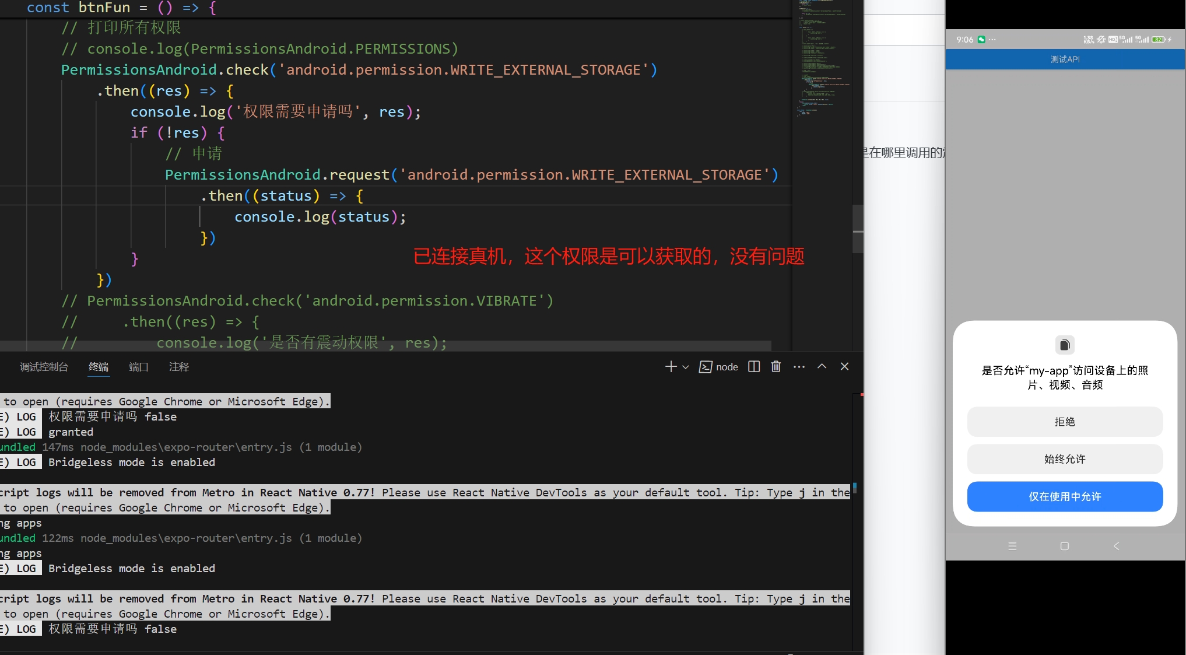
Task: Click the commented VIBRATE check line
Action: coord(307,301)
